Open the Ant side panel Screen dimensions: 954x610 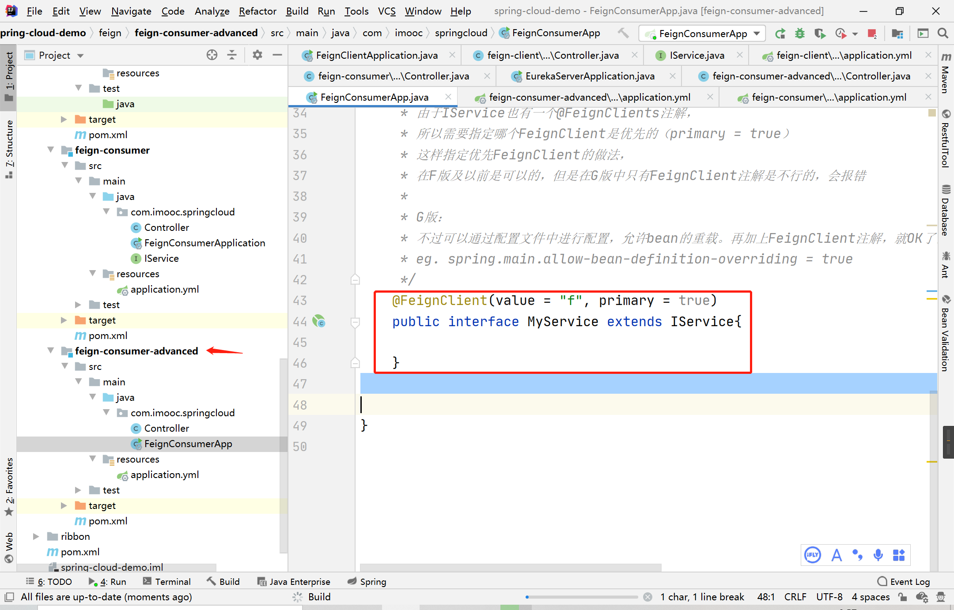coord(946,264)
